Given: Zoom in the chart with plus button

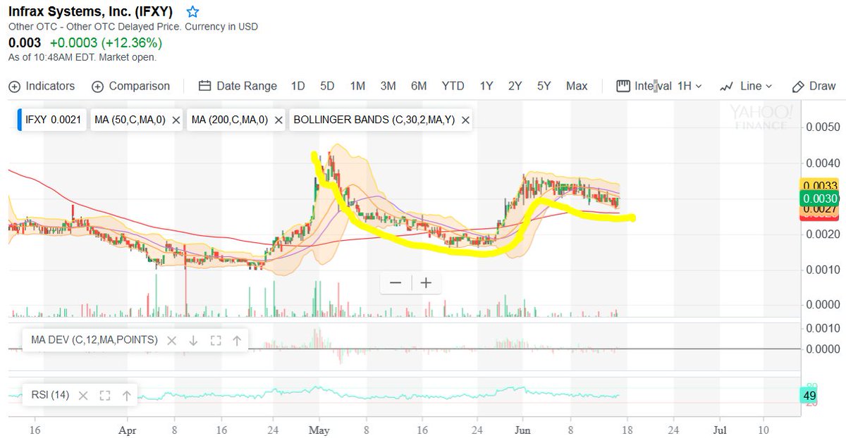Looking at the screenshot, I should click(x=426, y=283).
